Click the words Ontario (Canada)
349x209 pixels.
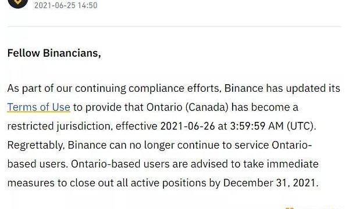point(187,107)
